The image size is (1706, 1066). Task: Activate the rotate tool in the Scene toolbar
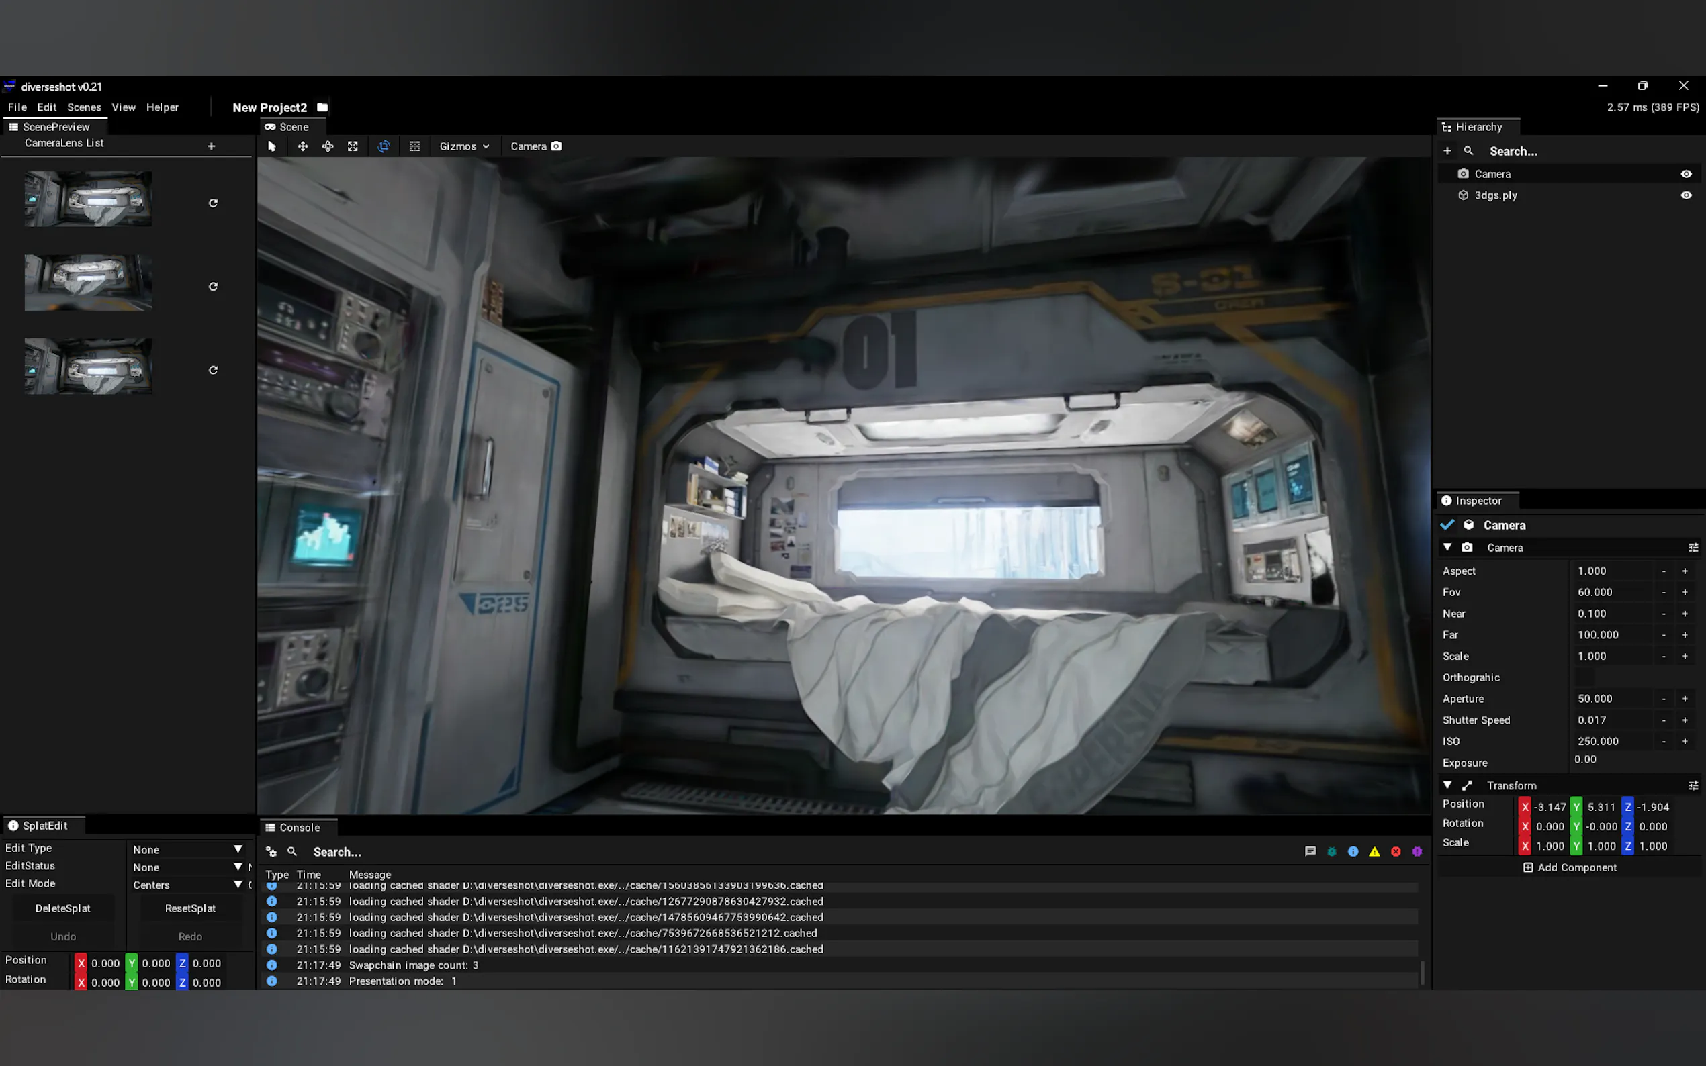[x=328, y=146]
